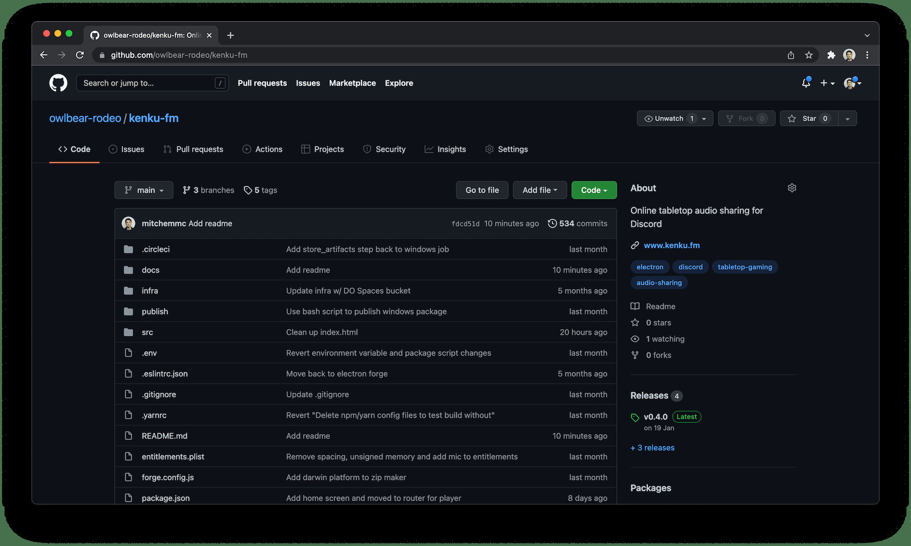Open the notifications bell
Image resolution: width=911 pixels, height=546 pixels.
[x=806, y=83]
